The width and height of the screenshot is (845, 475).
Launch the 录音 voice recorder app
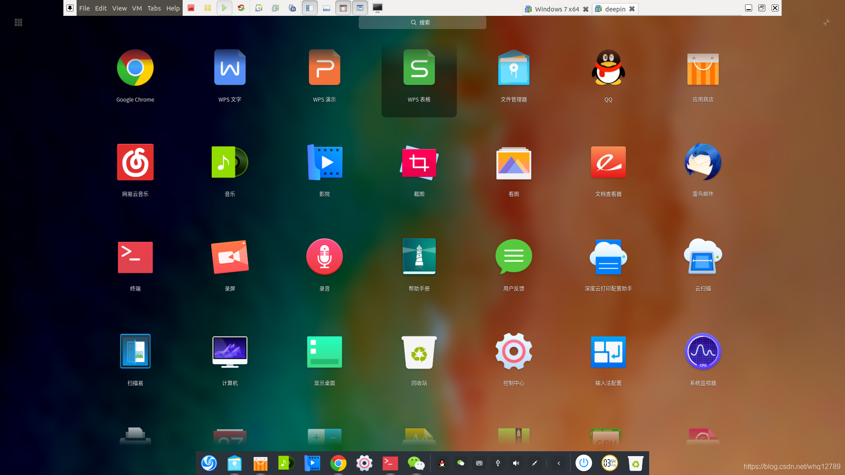point(324,257)
